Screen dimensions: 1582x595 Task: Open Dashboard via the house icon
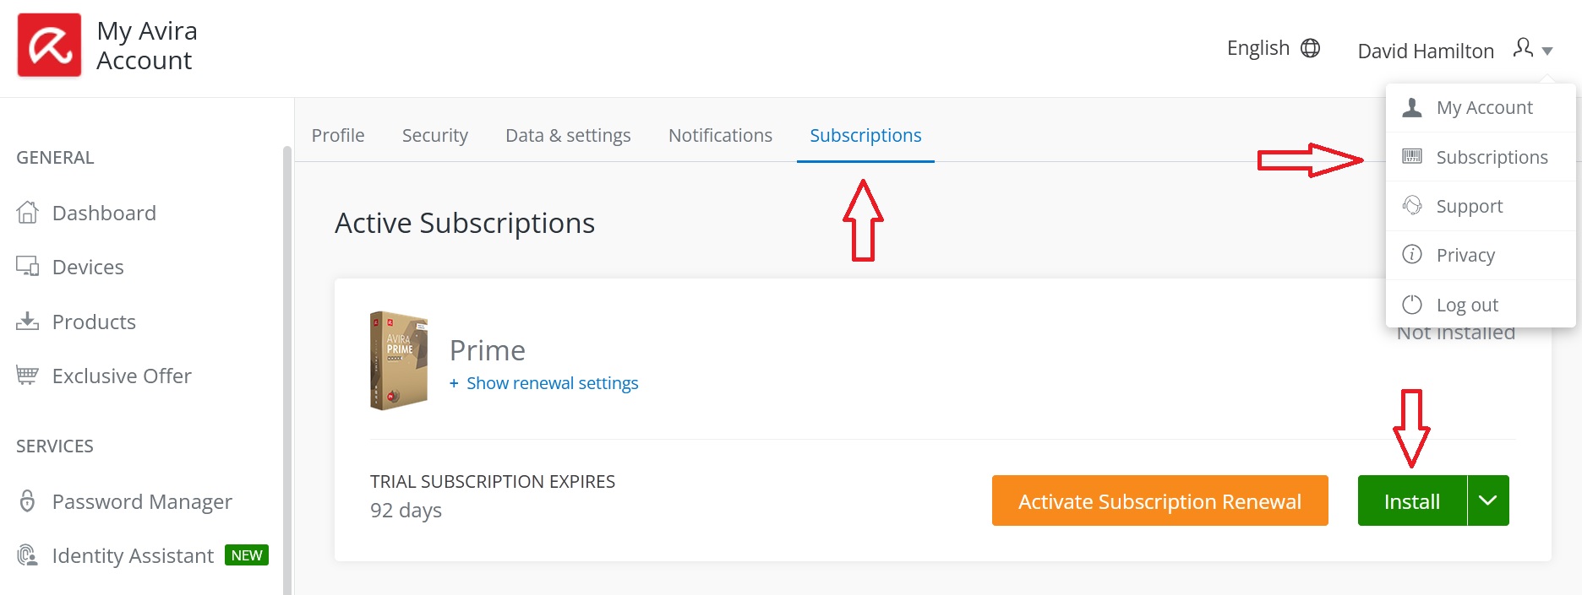(x=28, y=213)
